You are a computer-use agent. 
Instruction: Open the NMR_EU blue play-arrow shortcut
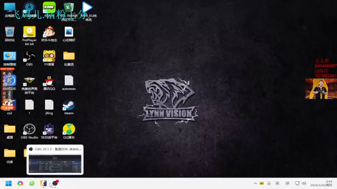[88, 12]
